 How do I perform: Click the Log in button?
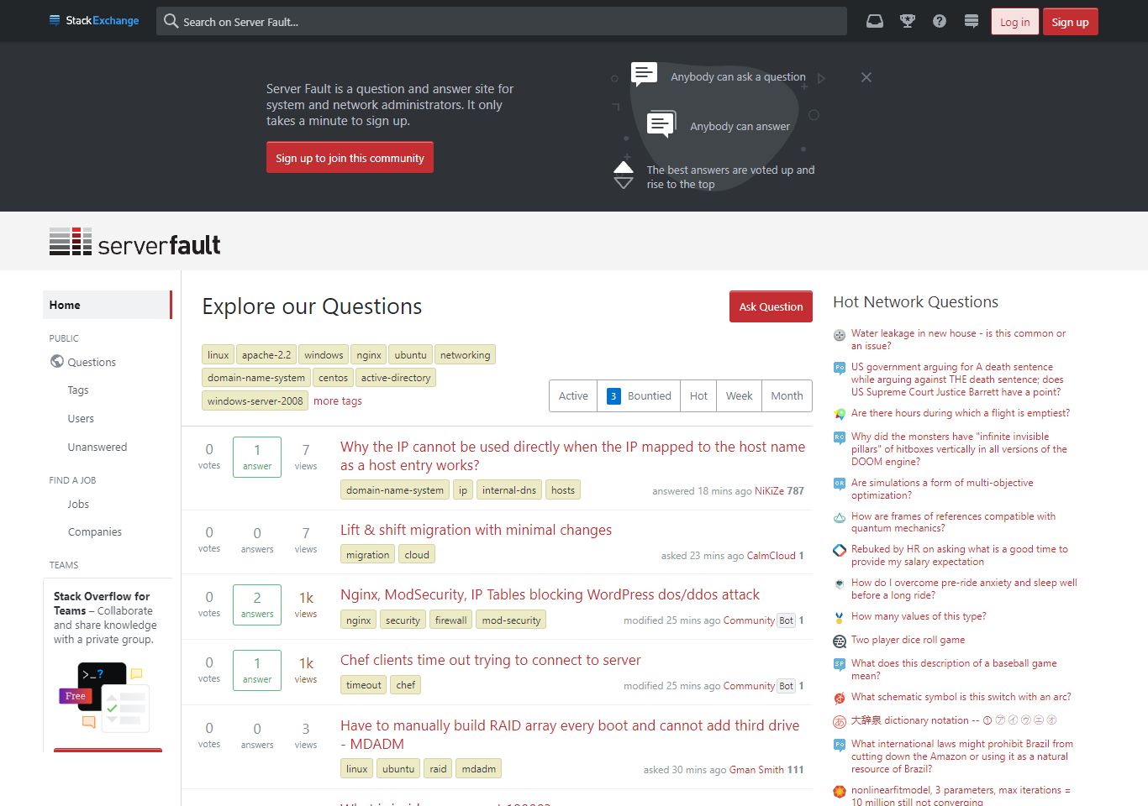click(x=1014, y=22)
